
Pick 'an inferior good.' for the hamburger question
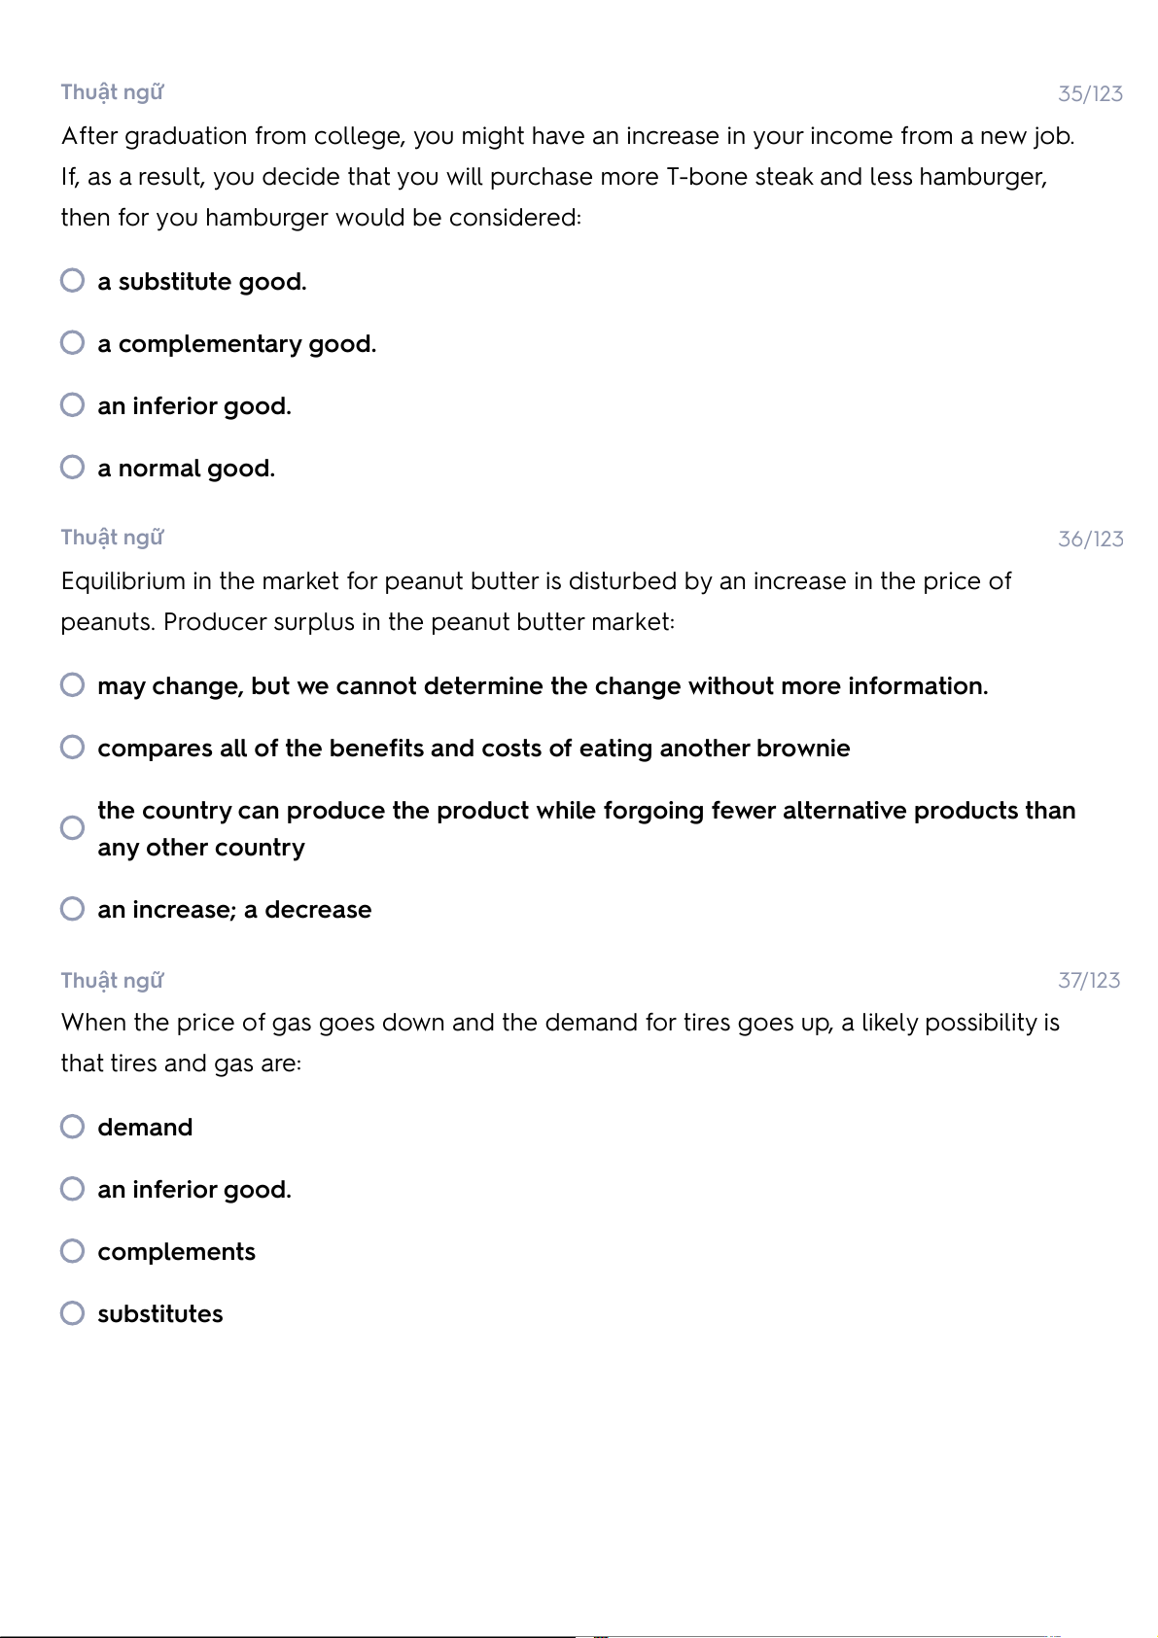tap(73, 405)
